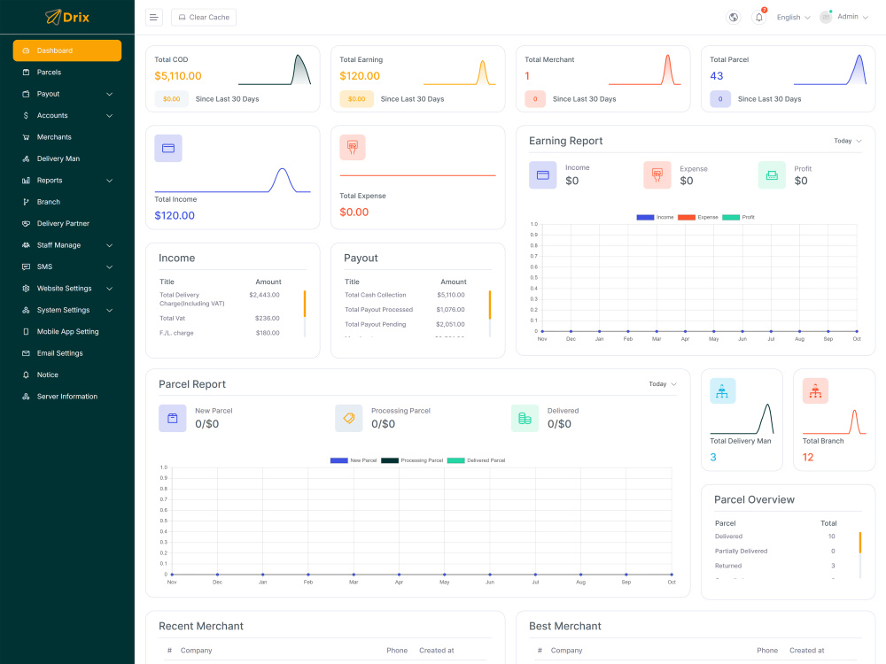Click the Delivery Partner handshake icon

click(x=26, y=224)
